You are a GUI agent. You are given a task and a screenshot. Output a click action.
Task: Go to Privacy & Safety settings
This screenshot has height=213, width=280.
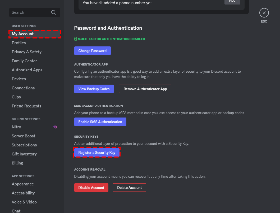[26, 52]
